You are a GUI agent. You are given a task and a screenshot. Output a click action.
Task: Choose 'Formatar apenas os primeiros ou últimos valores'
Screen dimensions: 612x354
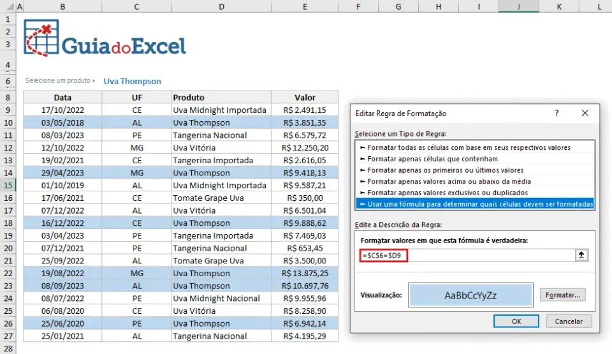(475, 170)
